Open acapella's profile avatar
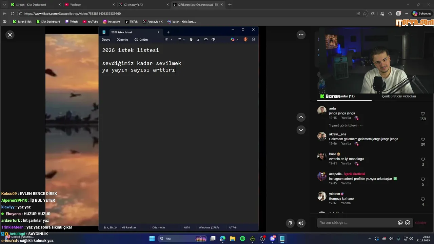Screen dimensions: 434x244 click(322, 176)
